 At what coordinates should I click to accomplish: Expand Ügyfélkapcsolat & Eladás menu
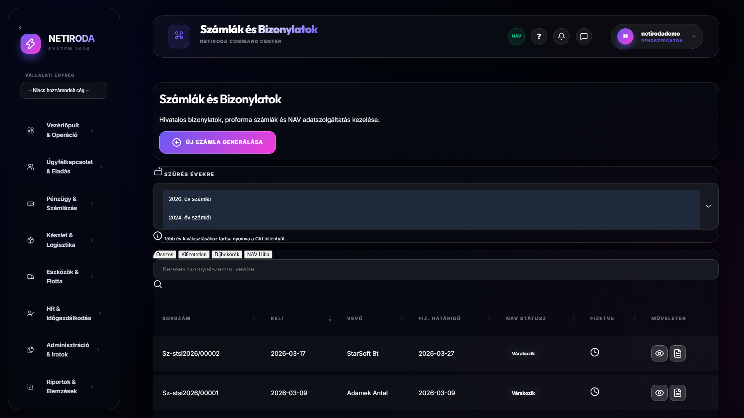(x=64, y=167)
